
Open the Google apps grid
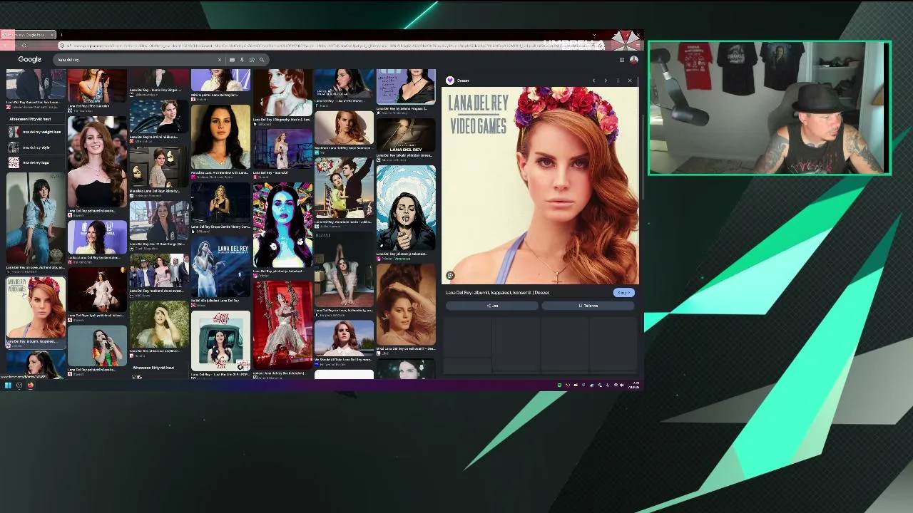(622, 60)
